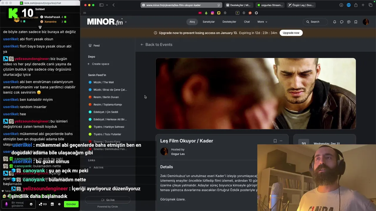Expand the Minor.fm logo dropdown chevron
The height and width of the screenshot is (211, 376).
[x=126, y=22]
